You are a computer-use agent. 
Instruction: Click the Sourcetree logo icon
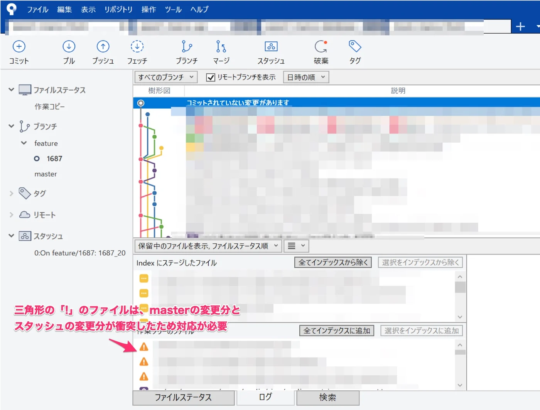(12, 9)
